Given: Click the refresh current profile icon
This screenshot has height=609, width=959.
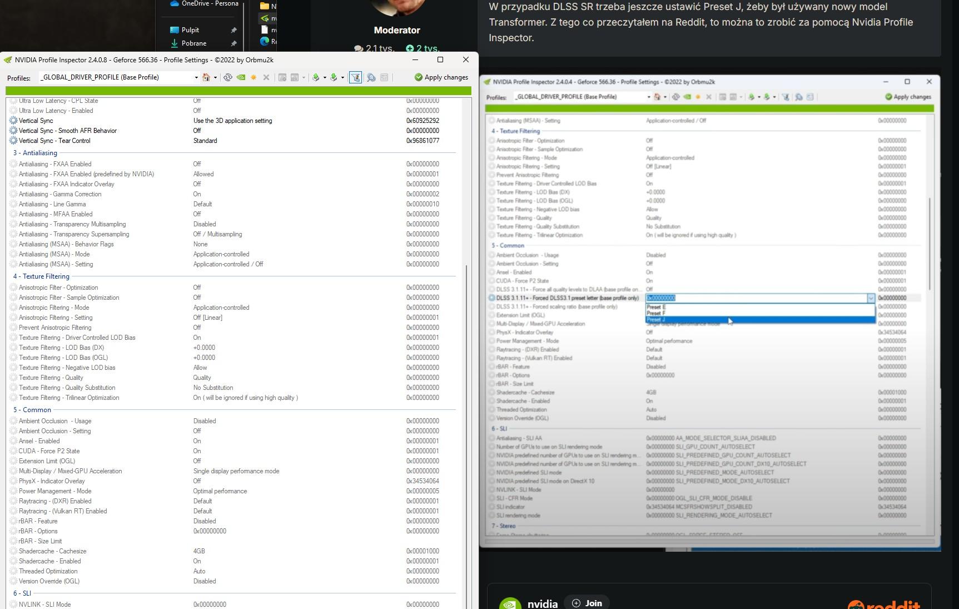Looking at the screenshot, I should point(227,77).
